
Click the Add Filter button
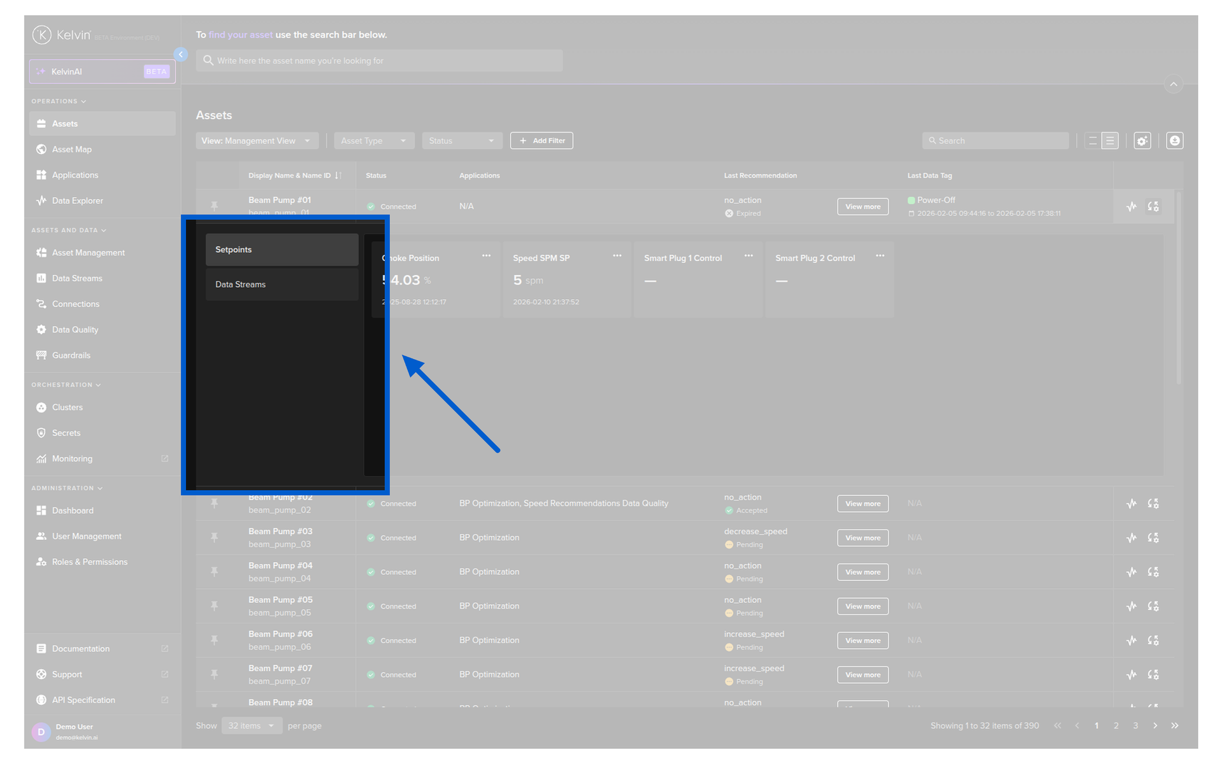pyautogui.click(x=541, y=141)
